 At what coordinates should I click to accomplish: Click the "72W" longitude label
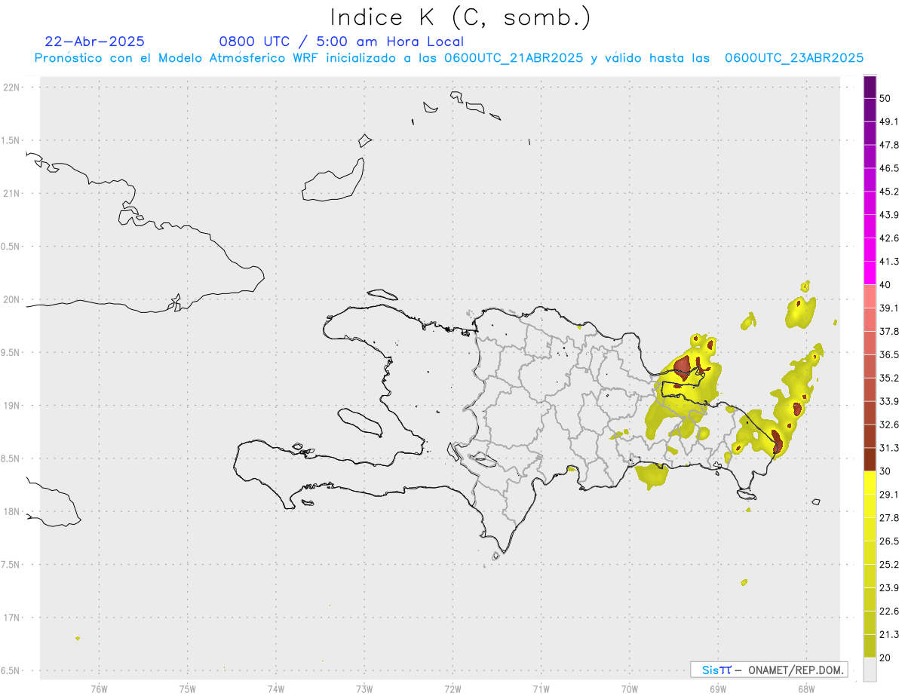(452, 688)
